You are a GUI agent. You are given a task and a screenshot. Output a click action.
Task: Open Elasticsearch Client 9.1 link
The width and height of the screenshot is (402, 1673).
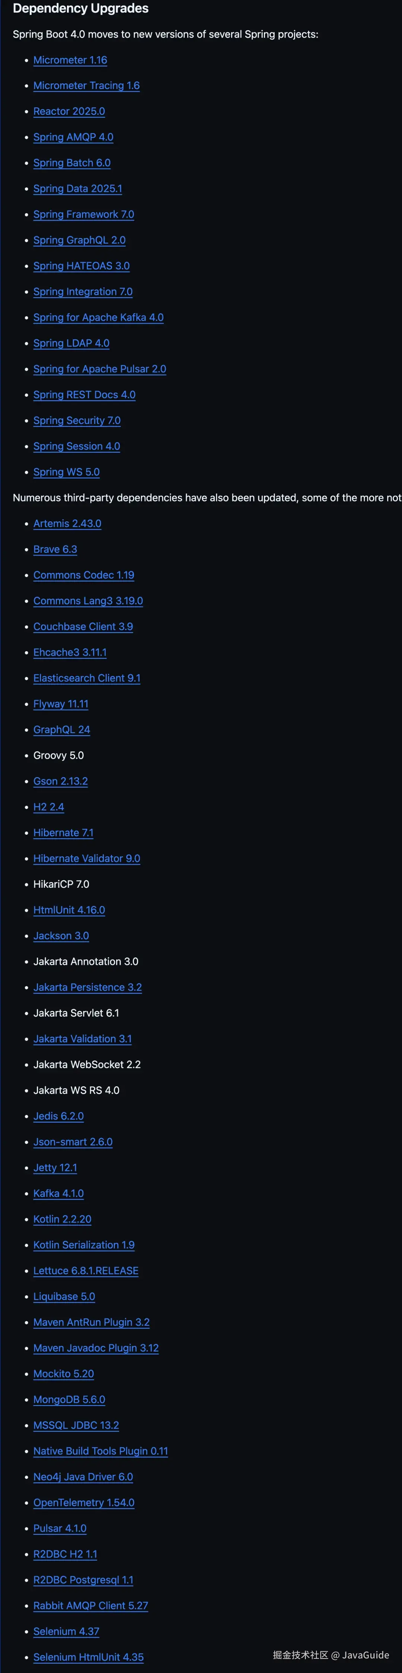tap(86, 678)
